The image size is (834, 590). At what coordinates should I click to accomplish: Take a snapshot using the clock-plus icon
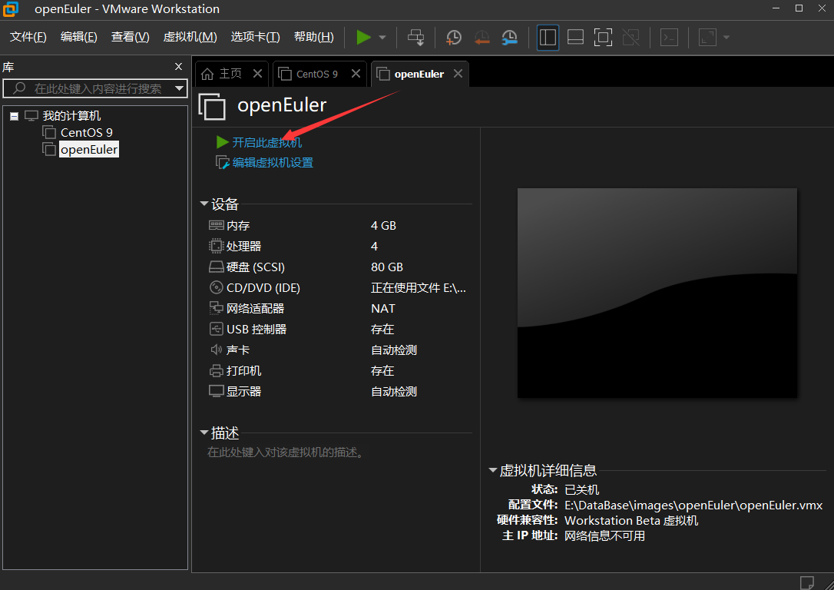[453, 37]
